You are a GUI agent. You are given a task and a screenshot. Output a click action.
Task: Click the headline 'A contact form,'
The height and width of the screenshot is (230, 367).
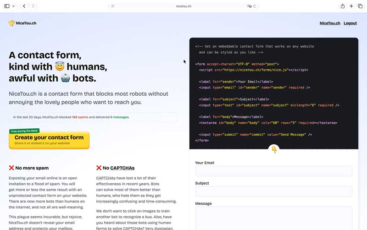[45, 55]
